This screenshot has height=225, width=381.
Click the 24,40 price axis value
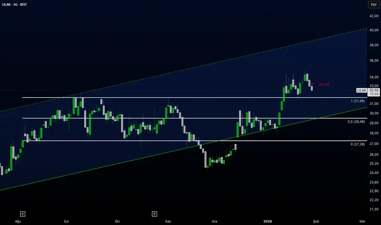tap(374, 173)
